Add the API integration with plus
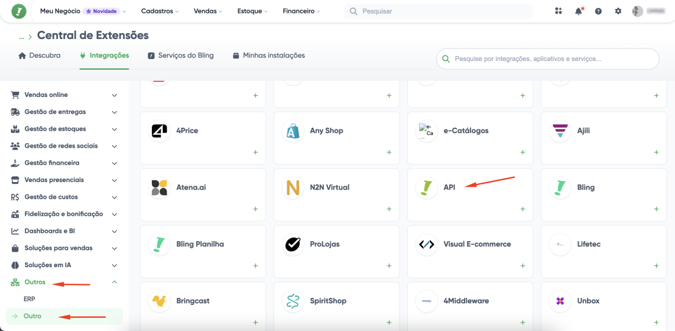 (x=523, y=209)
